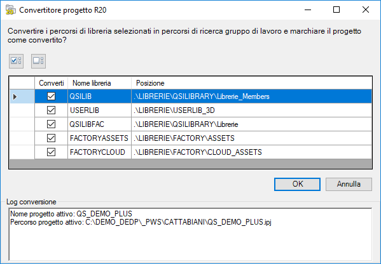Disable conversion for FACTORYASSETS
The width and height of the screenshot is (381, 264).
pos(51,138)
